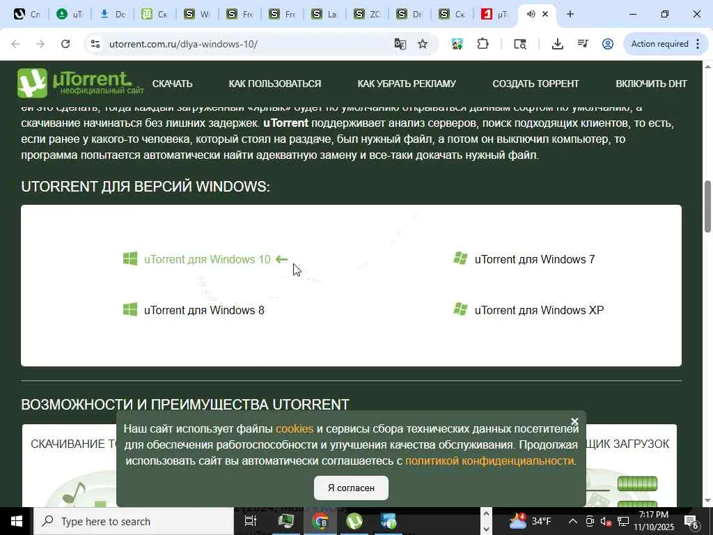This screenshot has width=713, height=535.
Task: Open СОЗДАТЬ ТОРРЕНТ menu item
Action: click(x=535, y=84)
